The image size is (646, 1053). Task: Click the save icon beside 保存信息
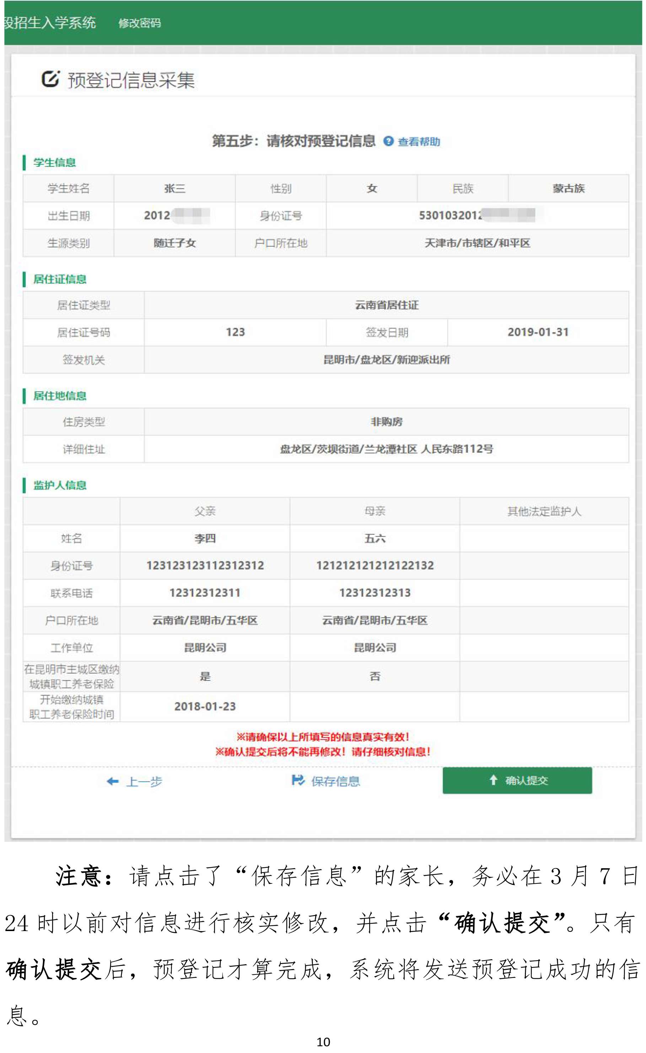pos(298,780)
